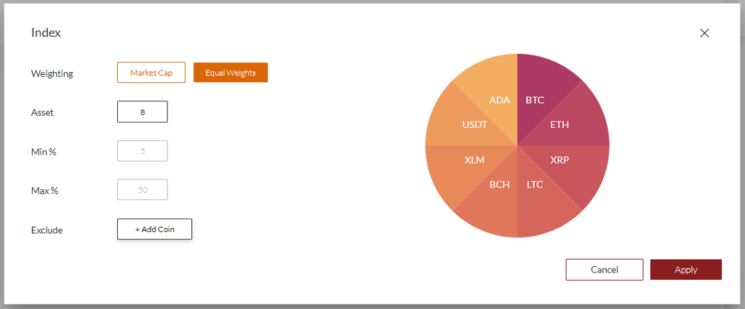The width and height of the screenshot is (745, 309).
Task: Select Market Cap weighting
Action: click(151, 73)
